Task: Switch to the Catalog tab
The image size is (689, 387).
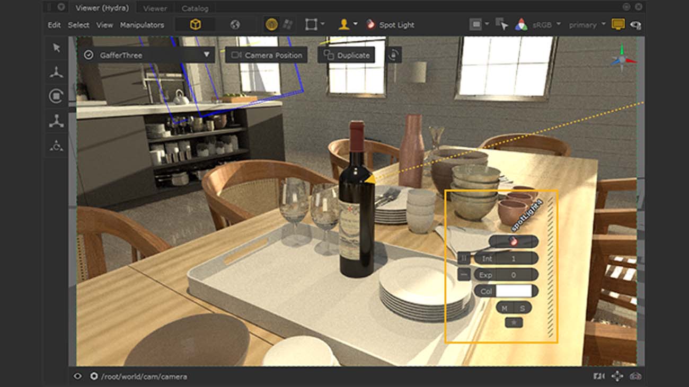Action: 195,8
